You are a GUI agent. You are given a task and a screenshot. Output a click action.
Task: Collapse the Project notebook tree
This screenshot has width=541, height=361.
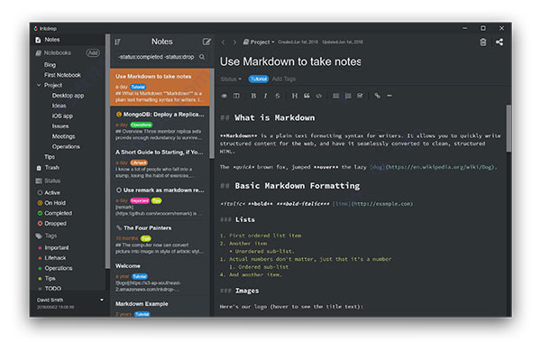(39, 86)
